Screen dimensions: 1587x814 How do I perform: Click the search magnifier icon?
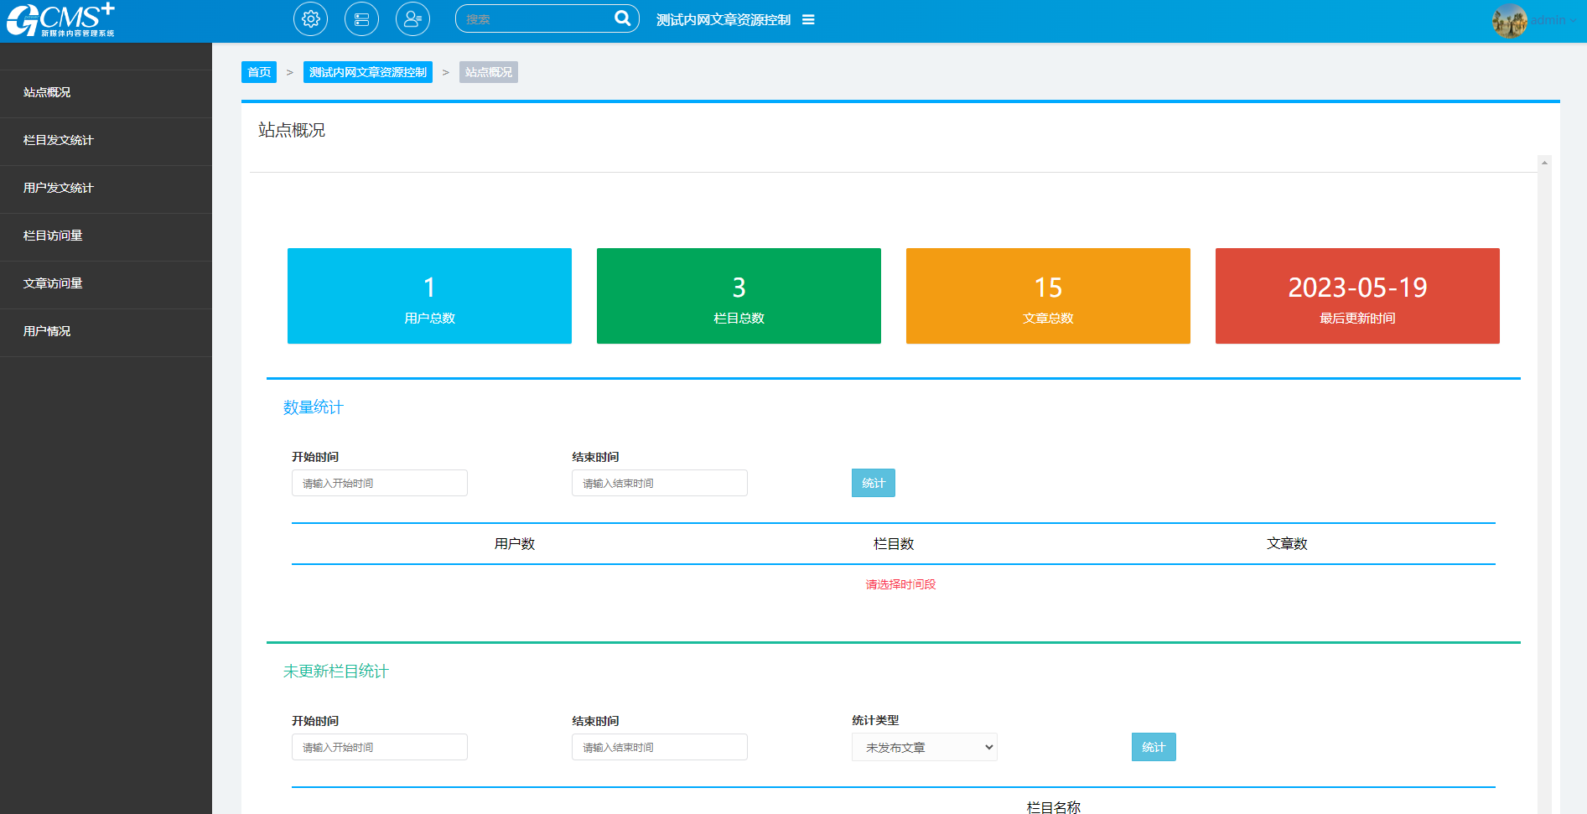[x=622, y=18]
